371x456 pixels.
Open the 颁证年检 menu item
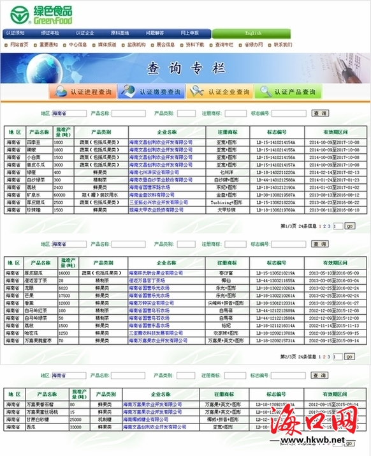pyautogui.click(x=50, y=33)
